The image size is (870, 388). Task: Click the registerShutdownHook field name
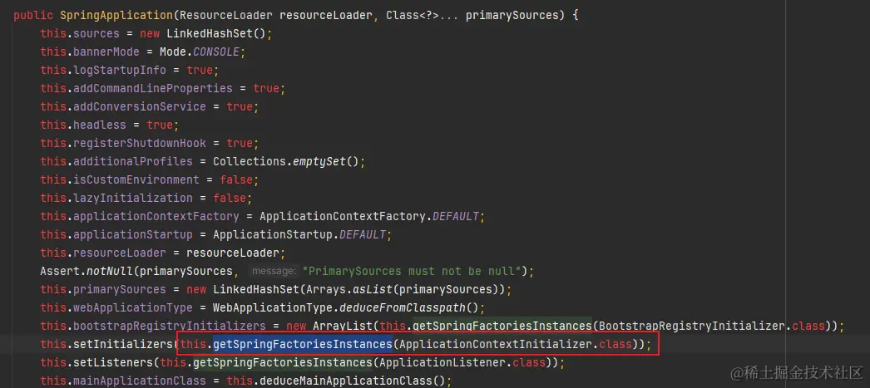point(139,144)
